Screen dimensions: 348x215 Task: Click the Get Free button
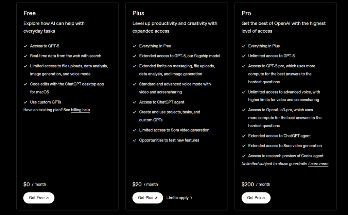[39, 198]
